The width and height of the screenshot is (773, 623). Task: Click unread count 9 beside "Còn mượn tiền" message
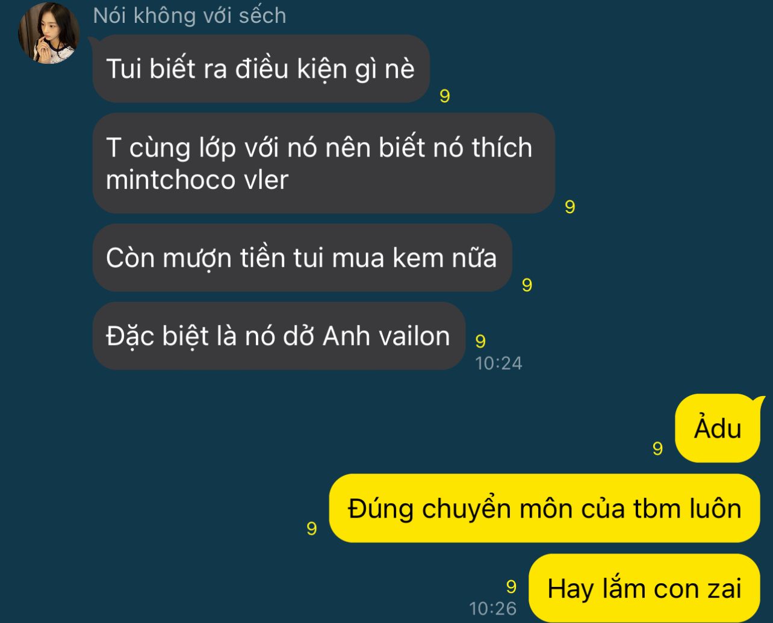click(527, 285)
